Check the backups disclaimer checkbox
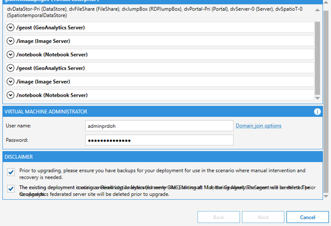This screenshot has width=331, height=226. point(11,172)
